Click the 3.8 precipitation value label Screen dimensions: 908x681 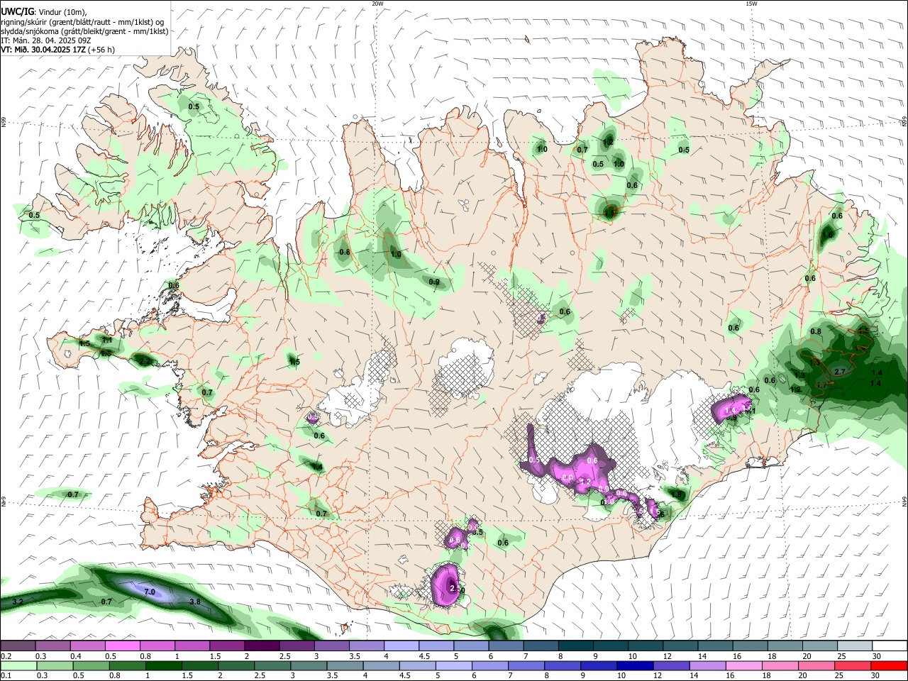pyautogui.click(x=195, y=602)
